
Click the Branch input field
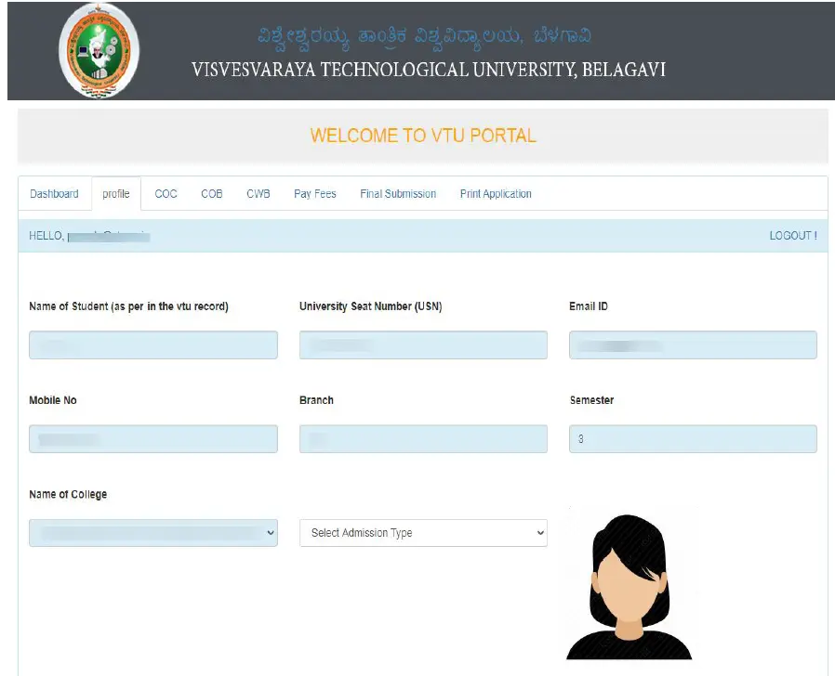pyautogui.click(x=423, y=439)
